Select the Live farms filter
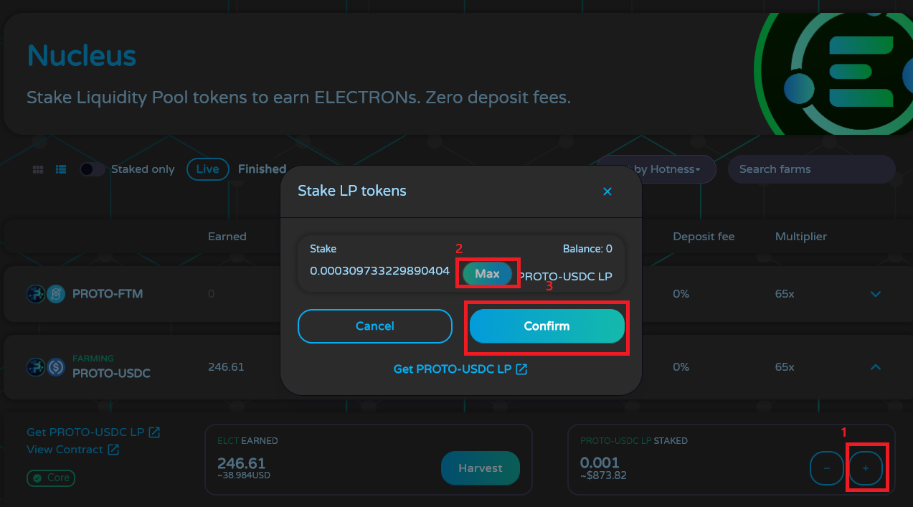The height and width of the screenshot is (507, 913). click(207, 169)
